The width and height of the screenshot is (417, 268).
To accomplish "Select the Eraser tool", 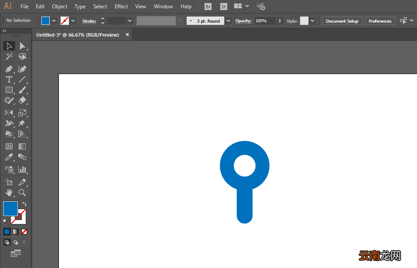I will (22, 100).
